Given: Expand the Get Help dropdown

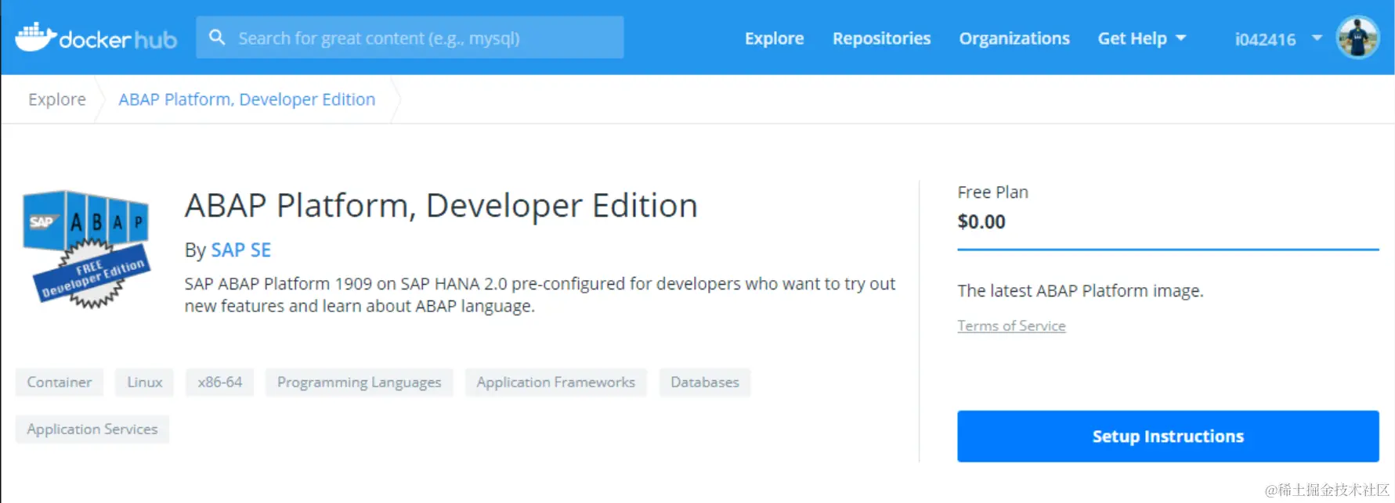Looking at the screenshot, I should pyautogui.click(x=1142, y=38).
